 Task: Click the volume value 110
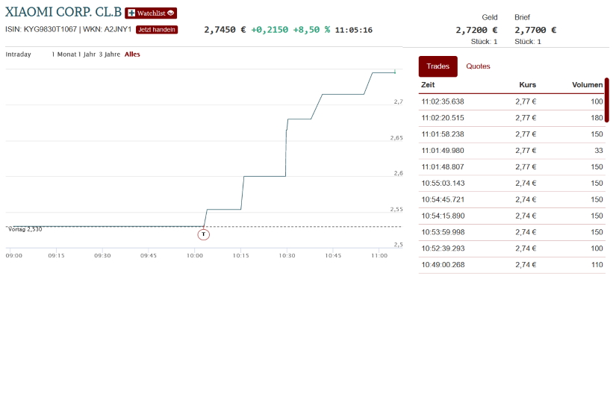[x=597, y=265]
